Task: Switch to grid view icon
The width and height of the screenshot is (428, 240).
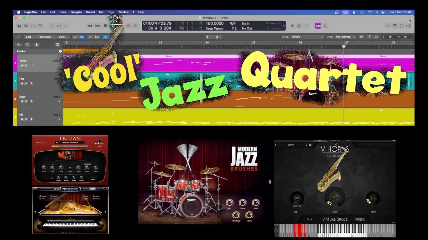Action: coord(75,37)
